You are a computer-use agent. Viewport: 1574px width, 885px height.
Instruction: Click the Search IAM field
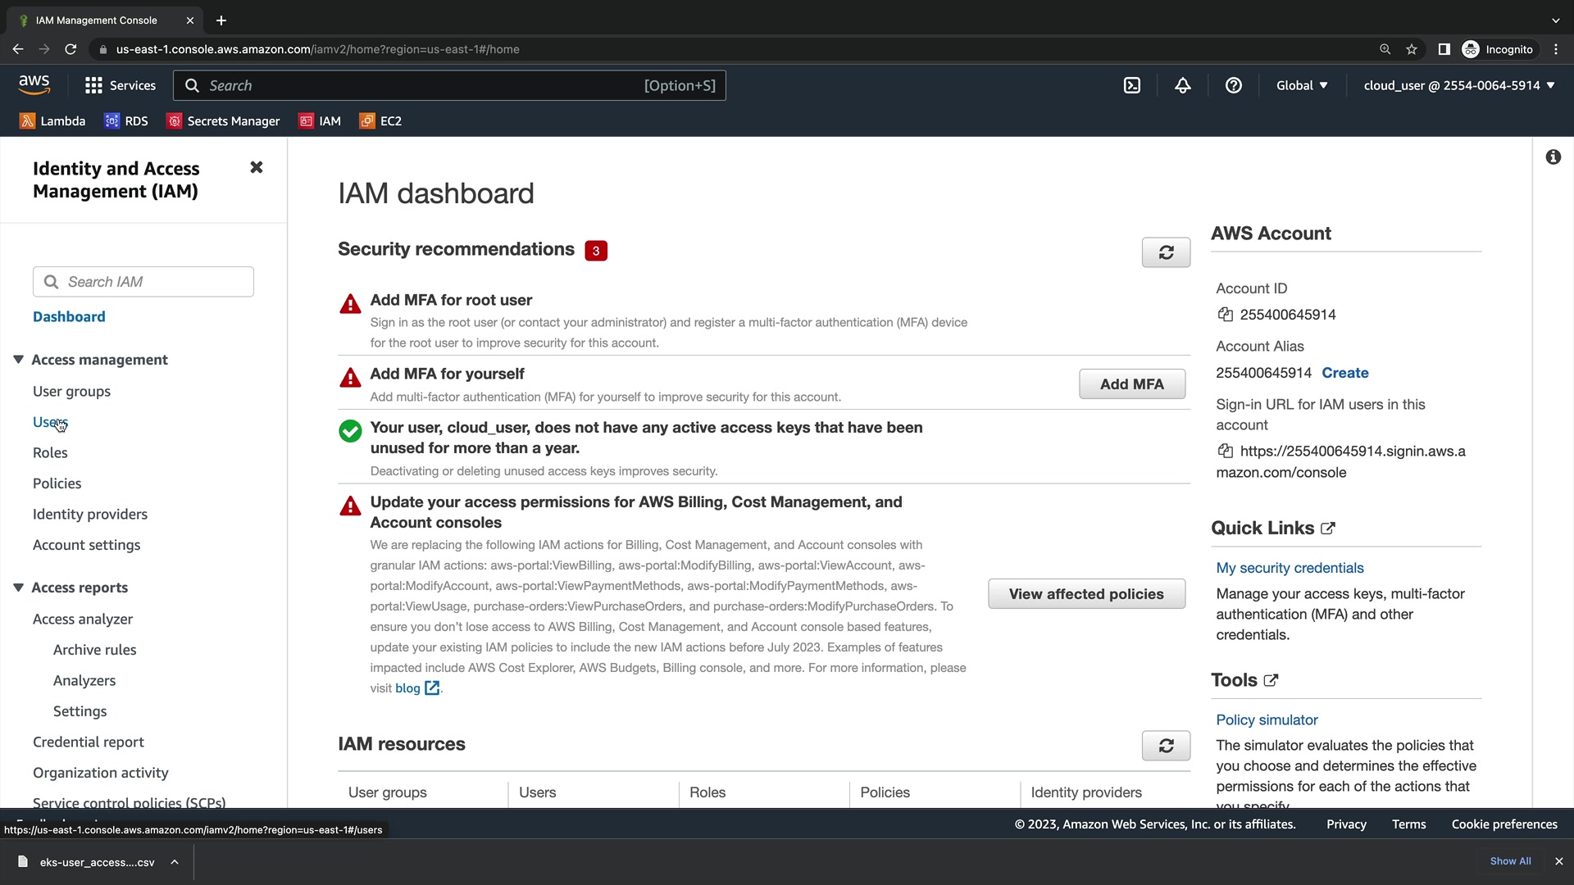143,282
